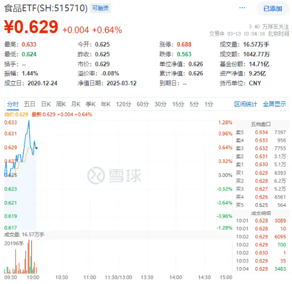This screenshot has height=284, width=292.
Task: Click the 买3 row at 0.627
Action: pos(261,189)
